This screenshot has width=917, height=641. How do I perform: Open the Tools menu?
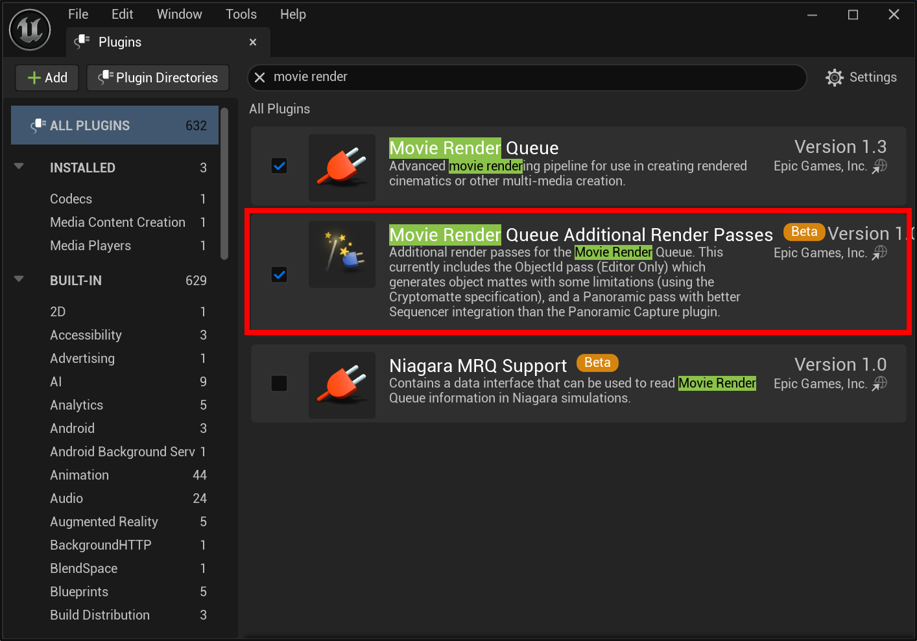[x=241, y=14]
